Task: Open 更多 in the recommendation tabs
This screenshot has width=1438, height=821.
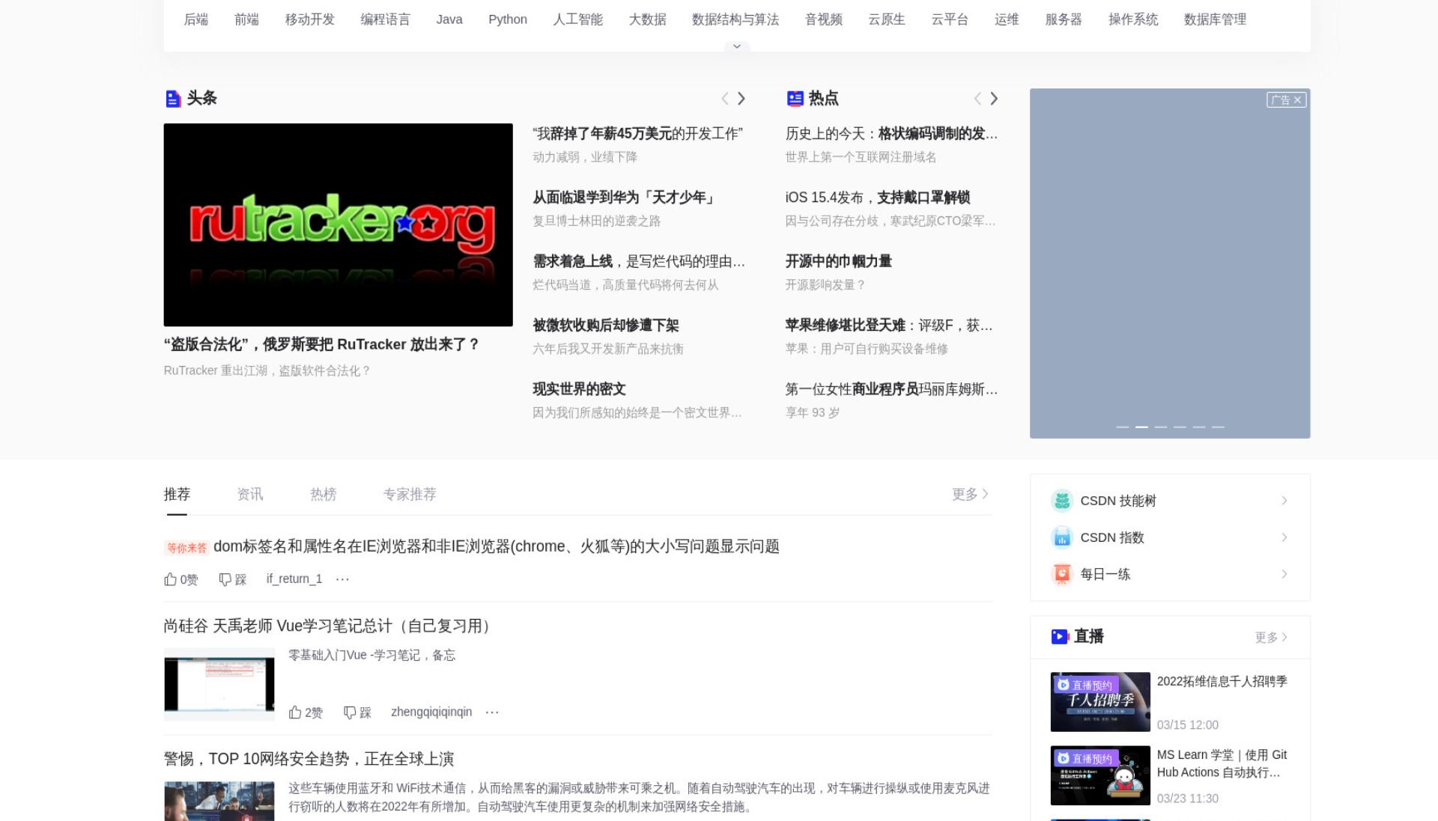Action: click(971, 494)
